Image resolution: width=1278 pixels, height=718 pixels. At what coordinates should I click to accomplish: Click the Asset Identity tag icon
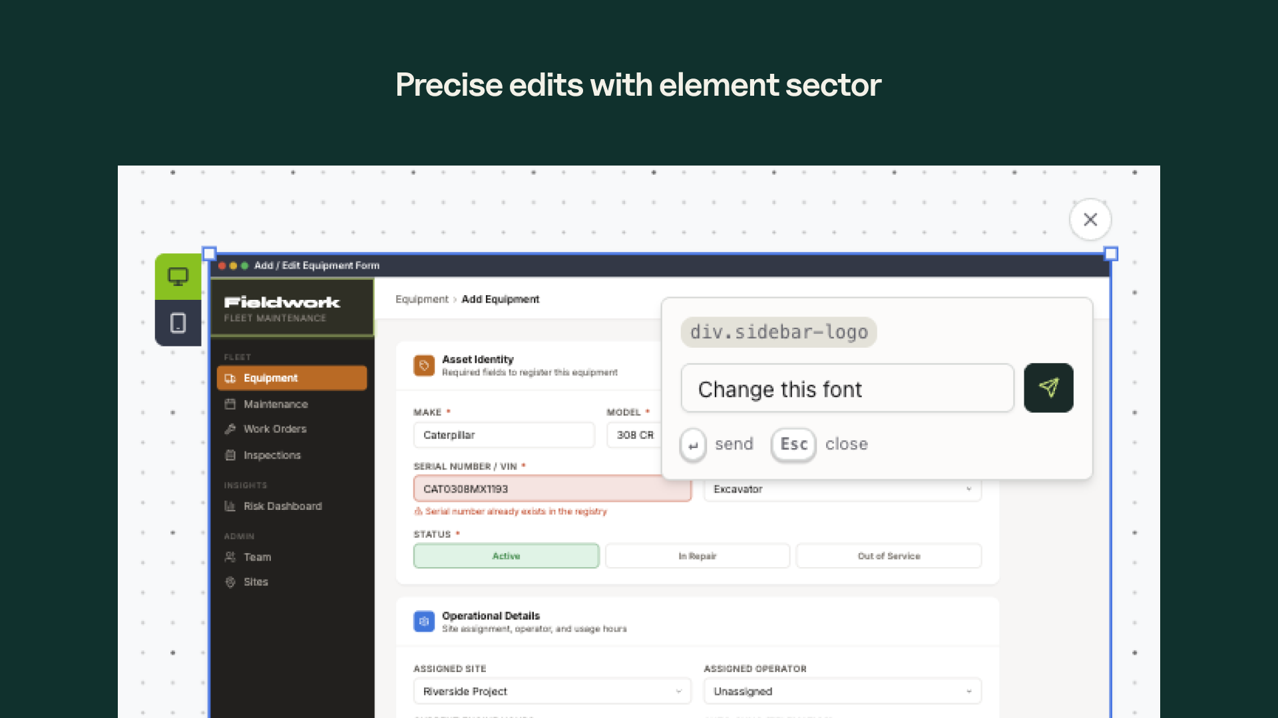click(424, 366)
